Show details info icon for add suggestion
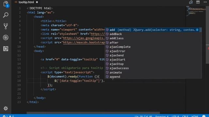This screenshot has height=117, width=209. 197,30
